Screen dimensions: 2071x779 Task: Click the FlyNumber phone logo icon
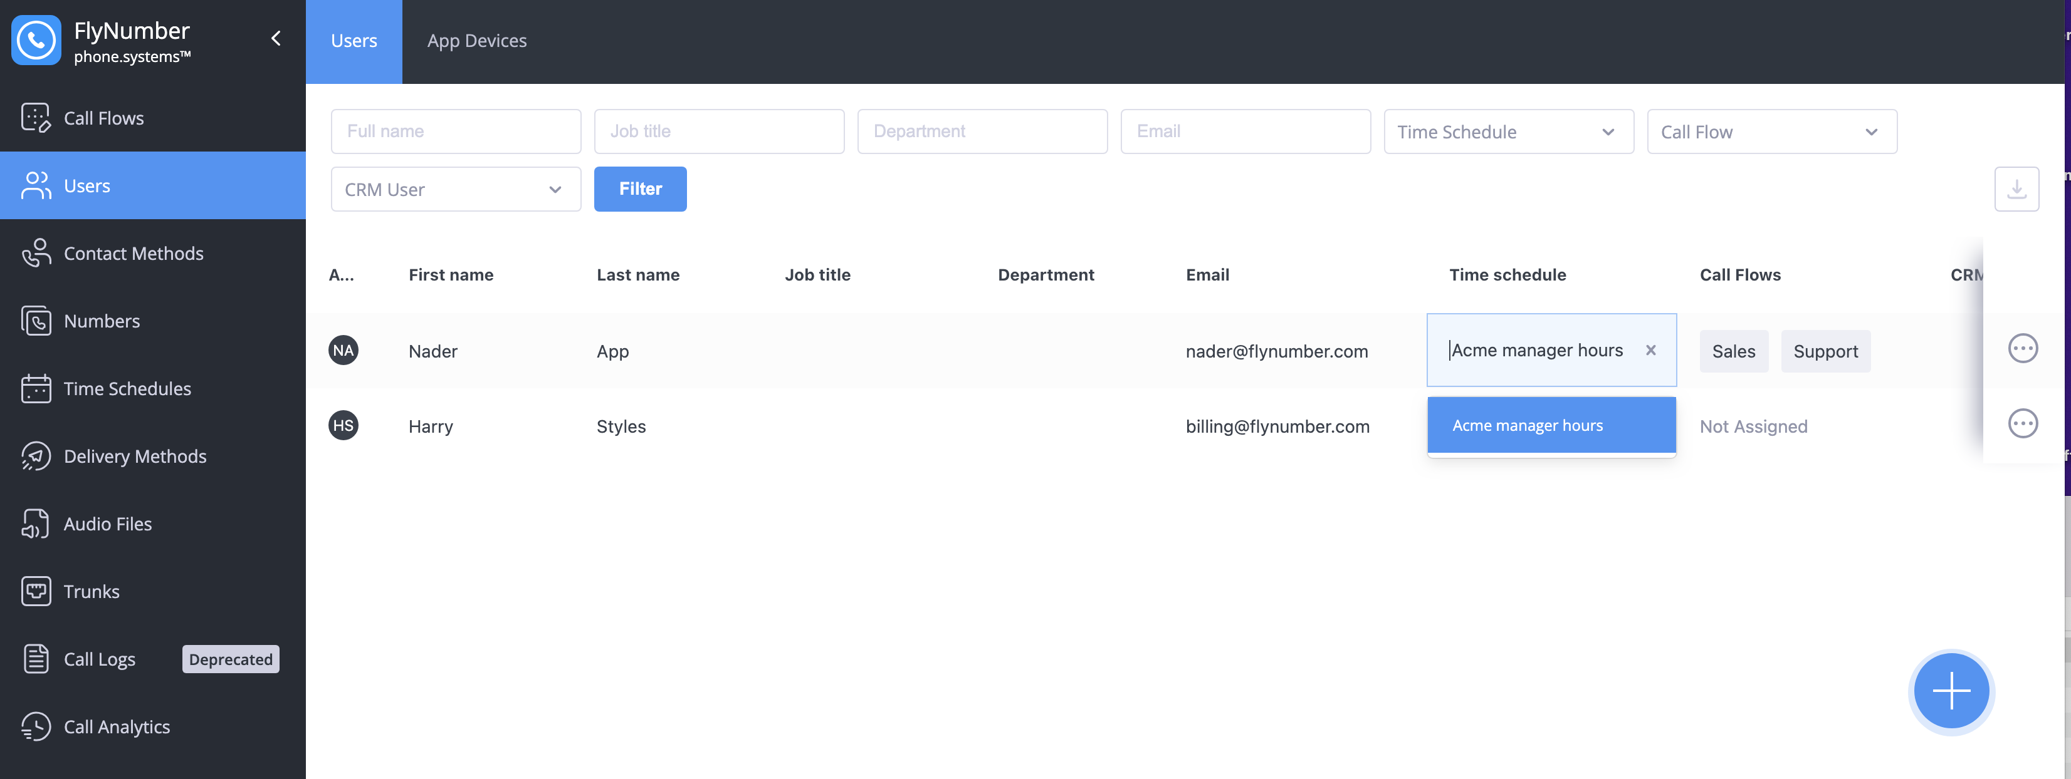(x=36, y=40)
